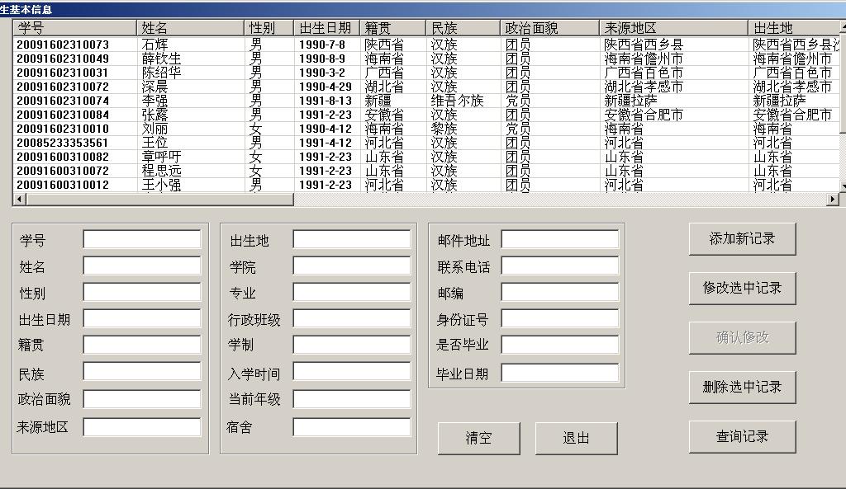Viewport: 846px width, 489px height.
Task: Click the 身份证号 input box
Action: pos(560,319)
